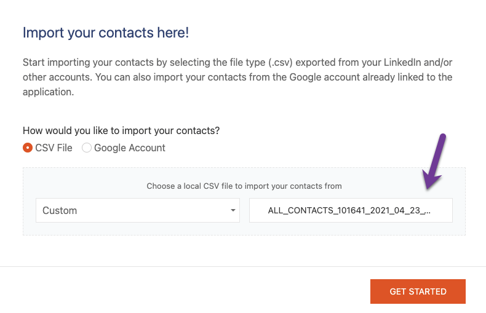The height and width of the screenshot is (313, 486).
Task: Click the 'Custom' text in the combo box
Action: [x=60, y=210]
